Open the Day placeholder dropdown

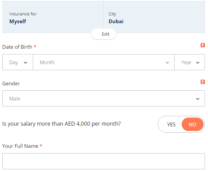(x=18, y=62)
